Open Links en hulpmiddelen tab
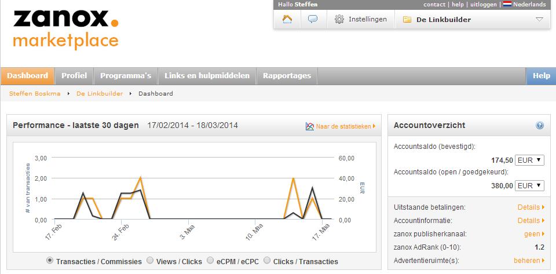556x274 pixels. (x=207, y=76)
